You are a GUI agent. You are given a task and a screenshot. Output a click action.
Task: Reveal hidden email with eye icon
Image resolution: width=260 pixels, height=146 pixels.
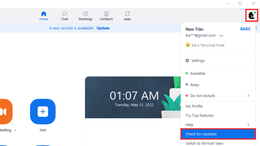[221, 36]
